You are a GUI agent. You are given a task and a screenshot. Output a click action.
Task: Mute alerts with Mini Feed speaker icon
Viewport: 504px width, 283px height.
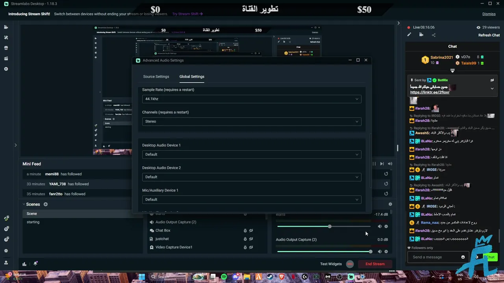pos(390,164)
